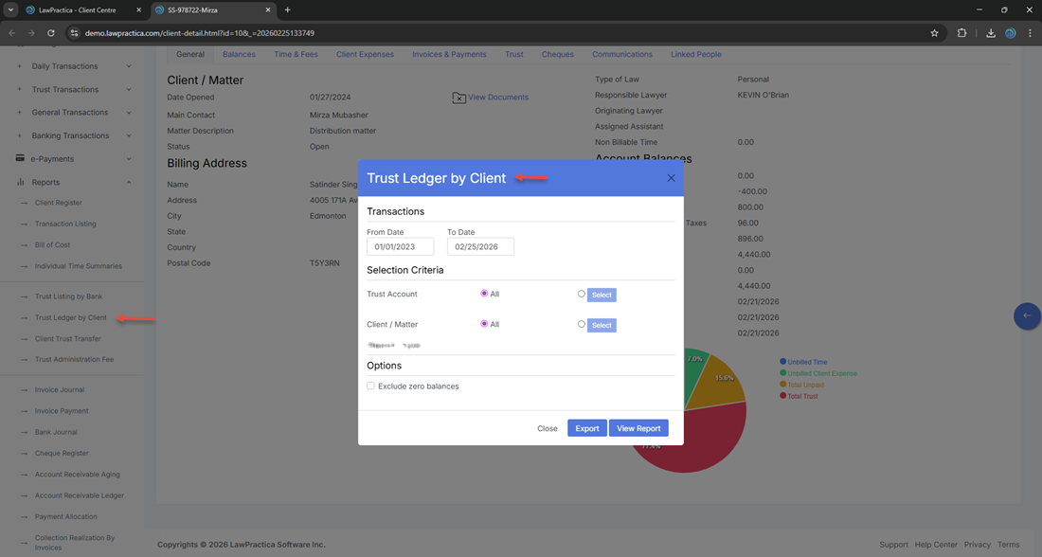Screen dimensions: 1042x557
Task: Open Chrome three-dot menu
Action: click(1030, 33)
